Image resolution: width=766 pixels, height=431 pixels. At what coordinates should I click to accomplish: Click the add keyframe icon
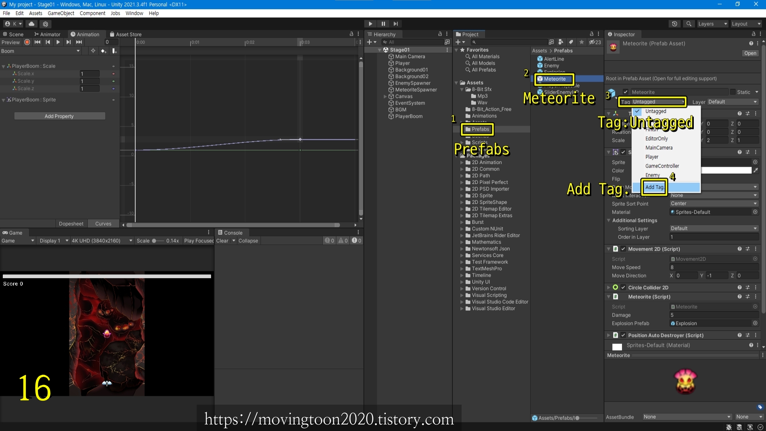tap(104, 51)
